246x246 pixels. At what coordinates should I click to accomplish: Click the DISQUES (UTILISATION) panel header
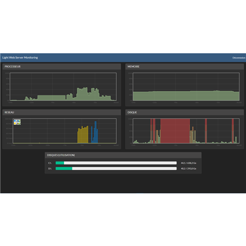(x=123, y=155)
